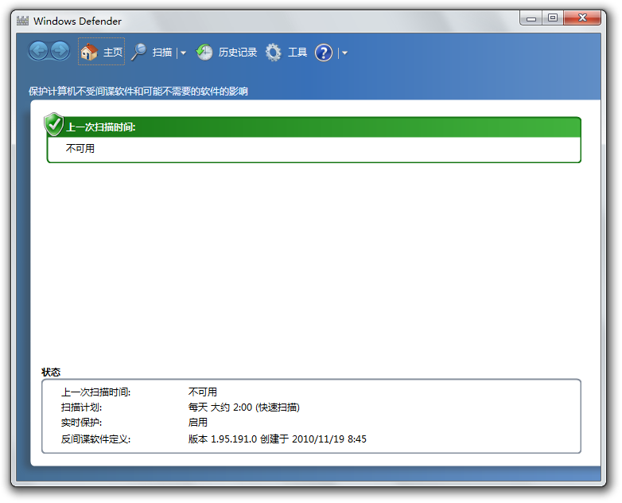This screenshot has width=622, height=503.
Task: Open the home page via house icon
Action: pos(89,52)
